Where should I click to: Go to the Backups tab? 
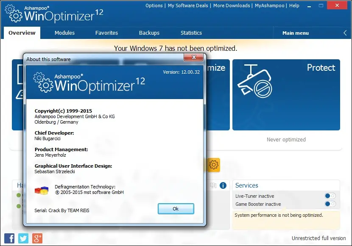pyautogui.click(x=149, y=33)
